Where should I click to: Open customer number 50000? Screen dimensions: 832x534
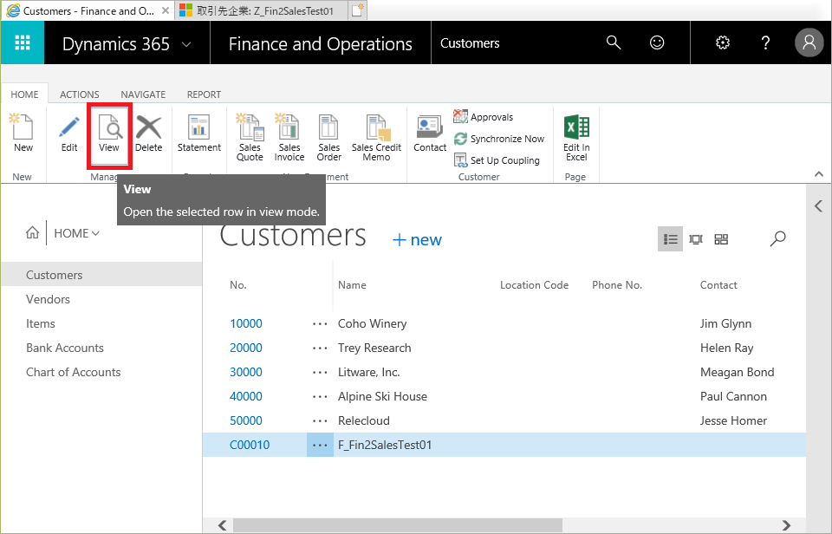pyautogui.click(x=245, y=420)
